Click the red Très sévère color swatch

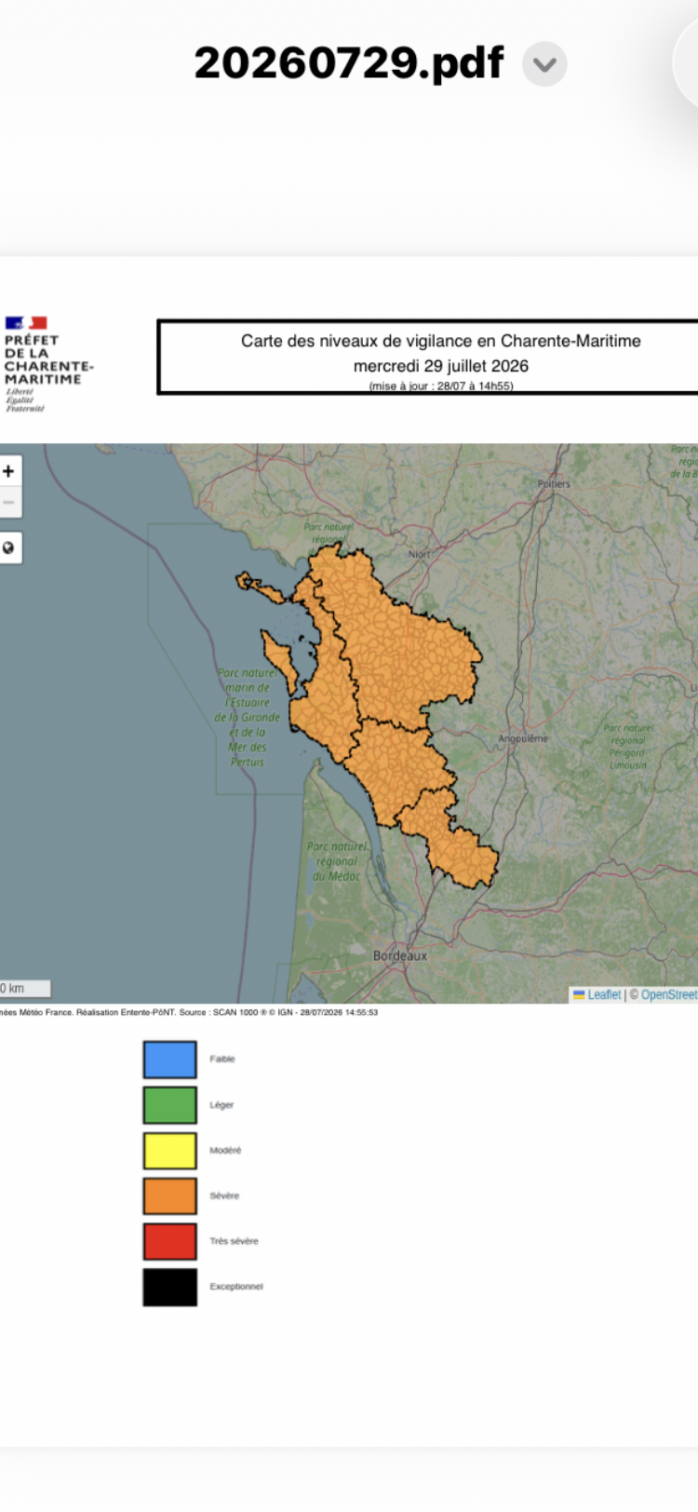click(x=169, y=1241)
